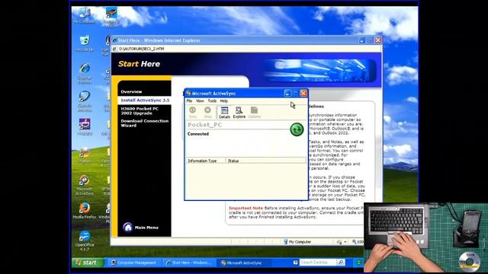Click the Internet Explorer address bar path
This screenshot has height=274, width=488.
(141, 49)
